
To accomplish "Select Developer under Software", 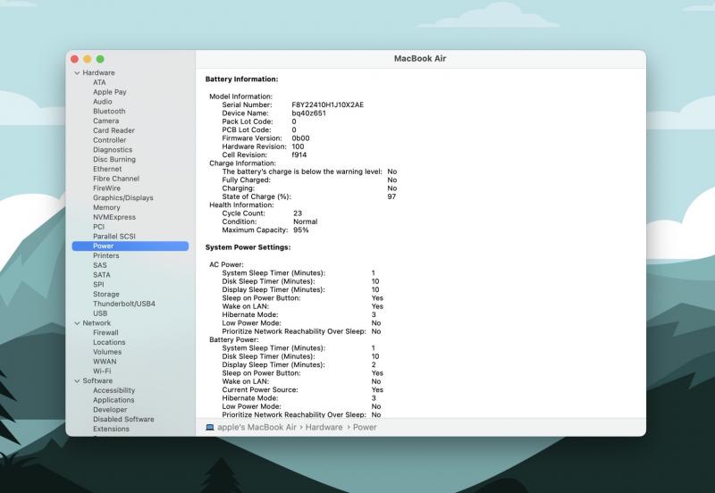I will [x=110, y=410].
